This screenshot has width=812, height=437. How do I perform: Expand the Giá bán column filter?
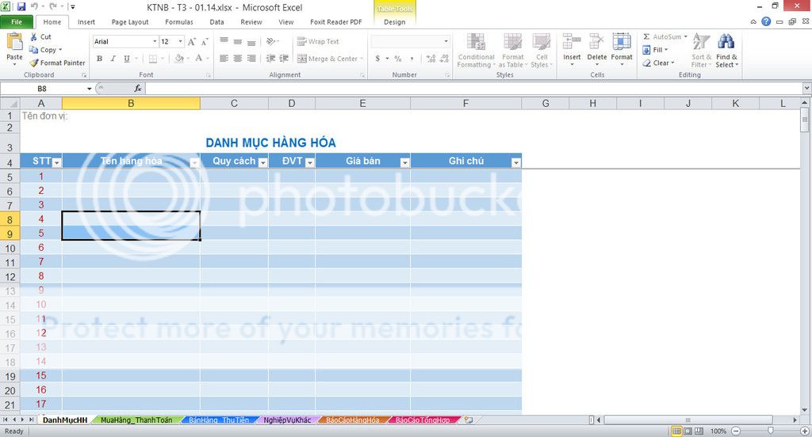(x=404, y=162)
